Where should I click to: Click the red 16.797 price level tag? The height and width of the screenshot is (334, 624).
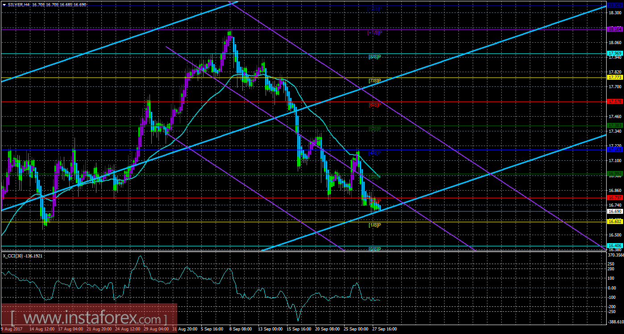[614, 198]
